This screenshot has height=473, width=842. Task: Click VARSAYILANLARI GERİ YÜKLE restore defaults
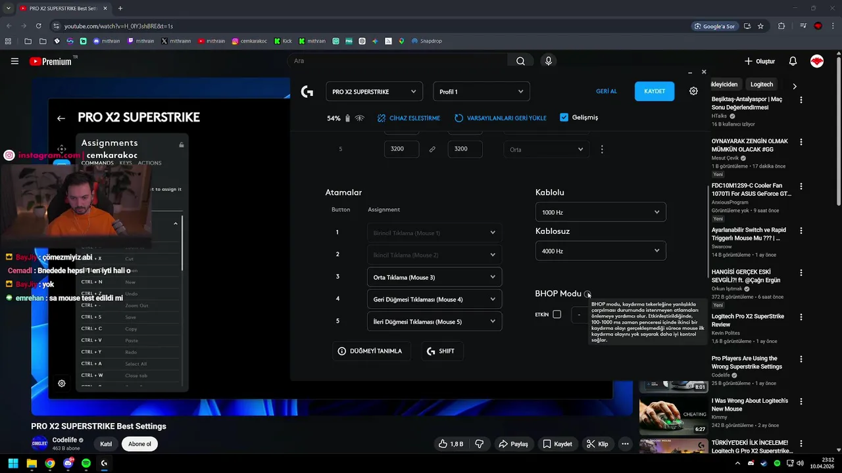501,118
